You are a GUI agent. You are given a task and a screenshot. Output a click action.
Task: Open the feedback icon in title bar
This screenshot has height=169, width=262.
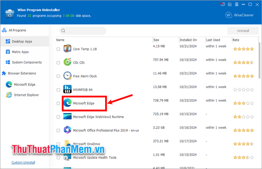(x=222, y=4)
